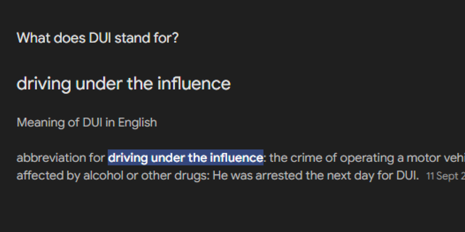Screen dimensions: 465x232
Task: Click the words "stand for?" in the question
Action: pos(147,38)
